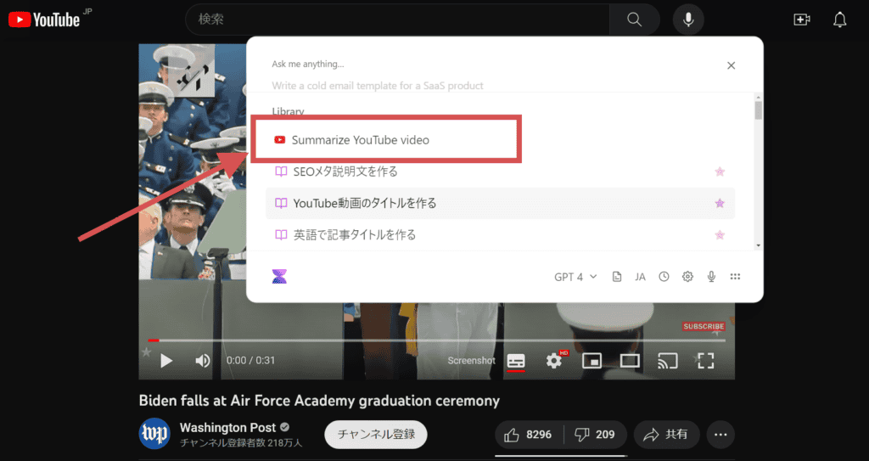Start voice search with the microphone icon
The height and width of the screenshot is (461, 869).
[x=688, y=20]
